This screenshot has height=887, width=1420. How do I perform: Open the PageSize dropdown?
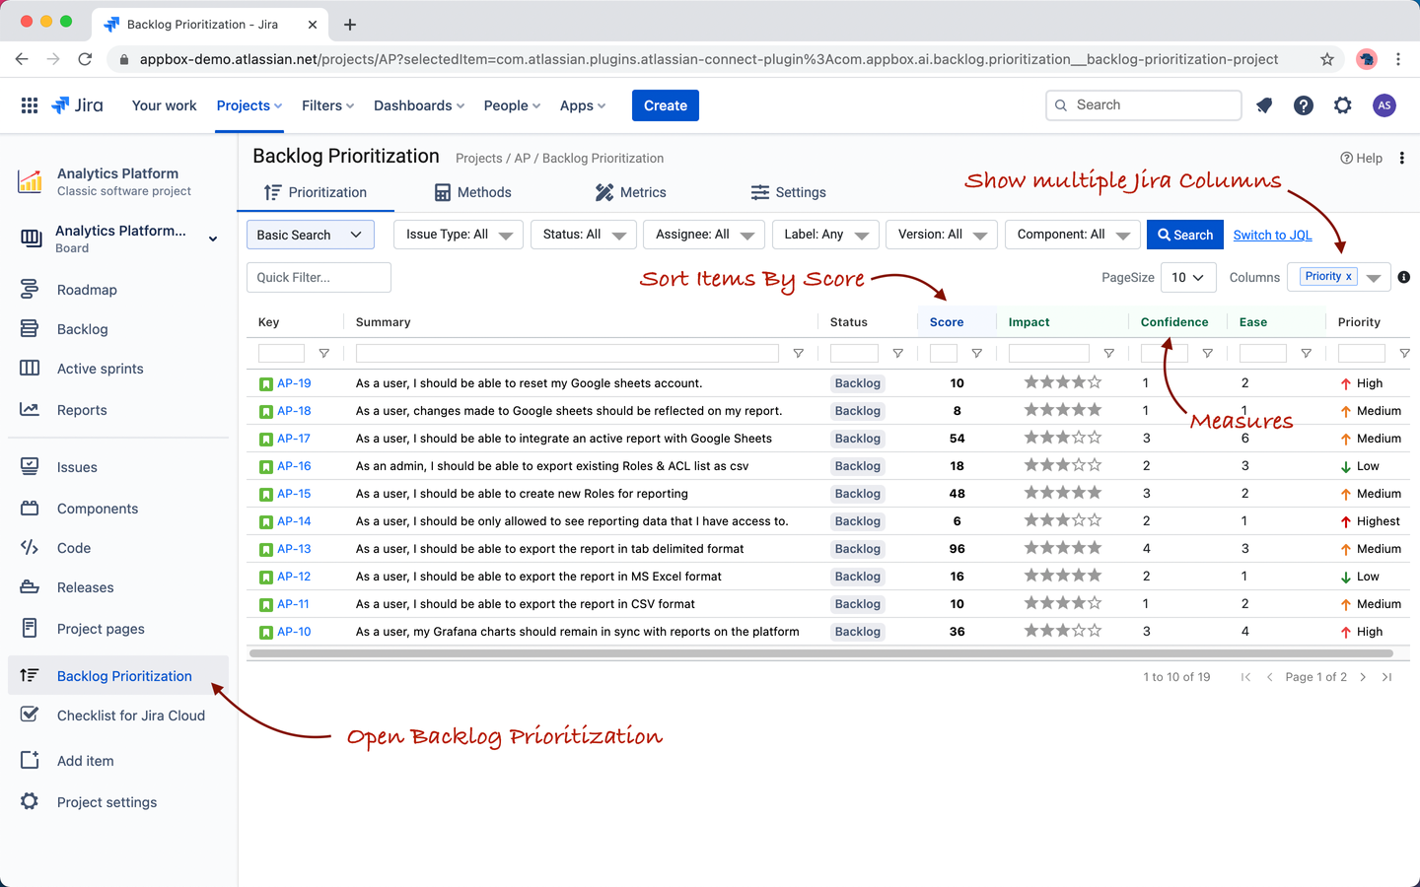click(x=1188, y=277)
